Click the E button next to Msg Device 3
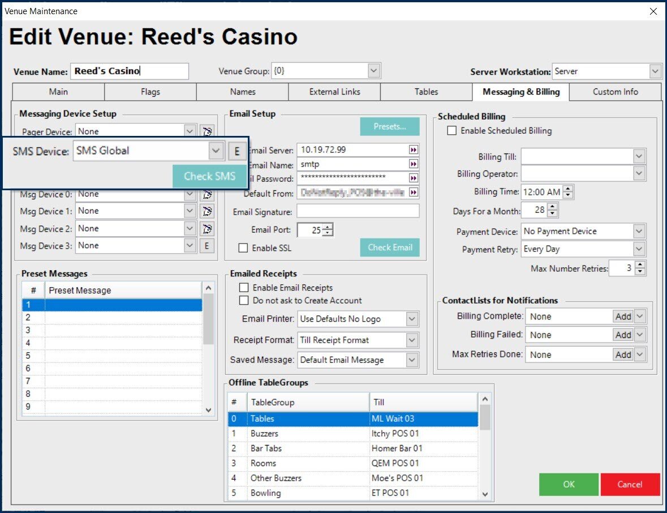The height and width of the screenshot is (513, 667). [208, 246]
